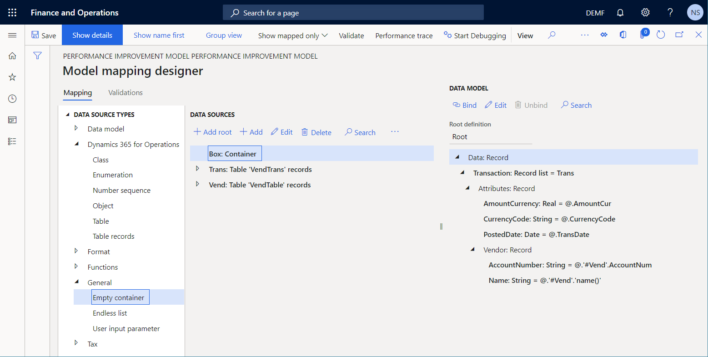Collapse Dynamics 365 for Operations node
This screenshot has width=708, height=357.
coord(76,144)
